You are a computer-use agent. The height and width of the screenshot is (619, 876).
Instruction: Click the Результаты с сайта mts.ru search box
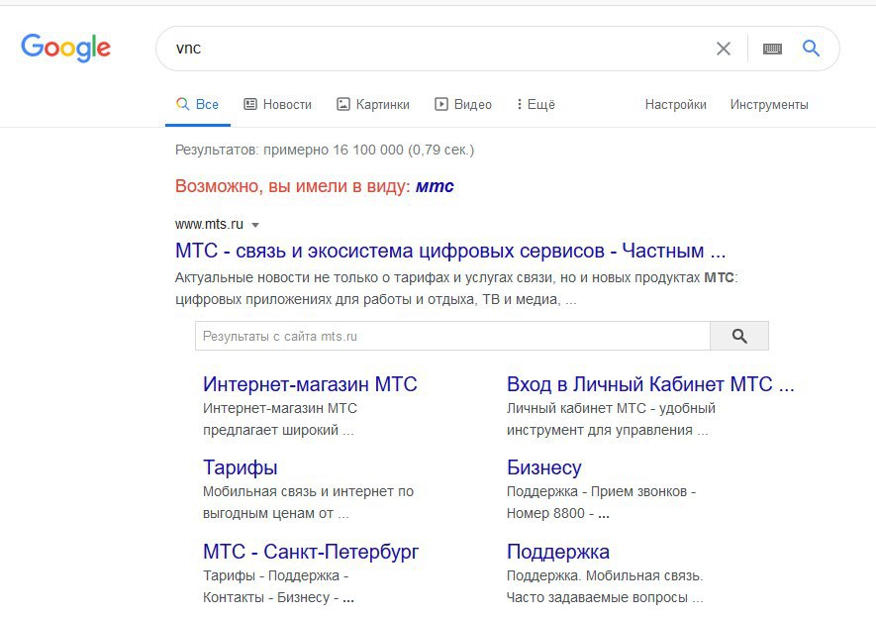click(x=452, y=336)
